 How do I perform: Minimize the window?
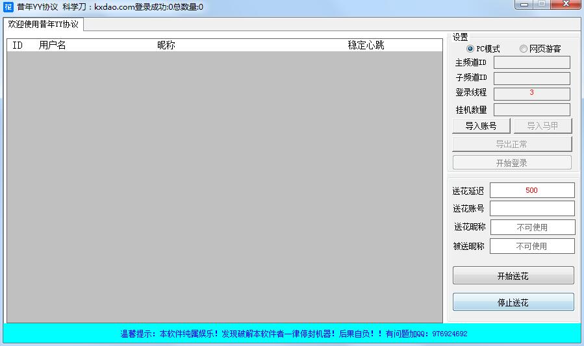tap(524, 4)
